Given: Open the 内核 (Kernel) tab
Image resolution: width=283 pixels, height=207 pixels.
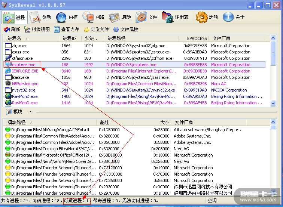Looking at the screenshot, I should [67, 17].
